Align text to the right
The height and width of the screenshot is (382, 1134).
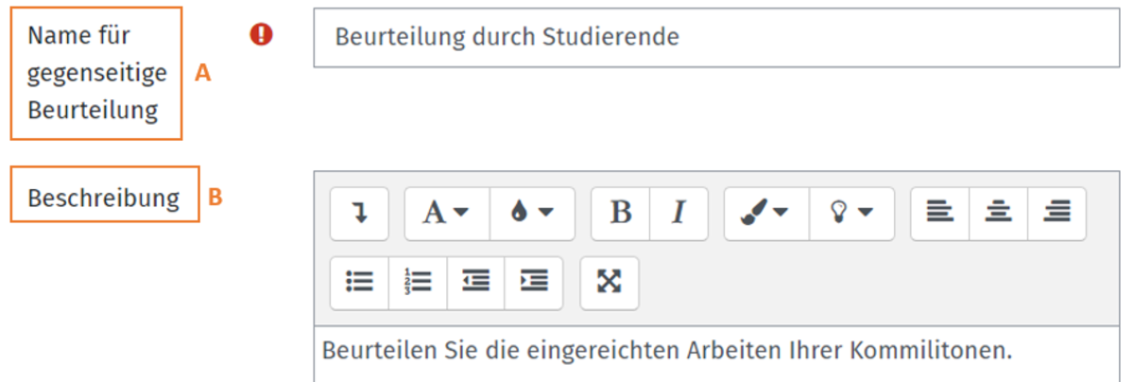point(1057,214)
